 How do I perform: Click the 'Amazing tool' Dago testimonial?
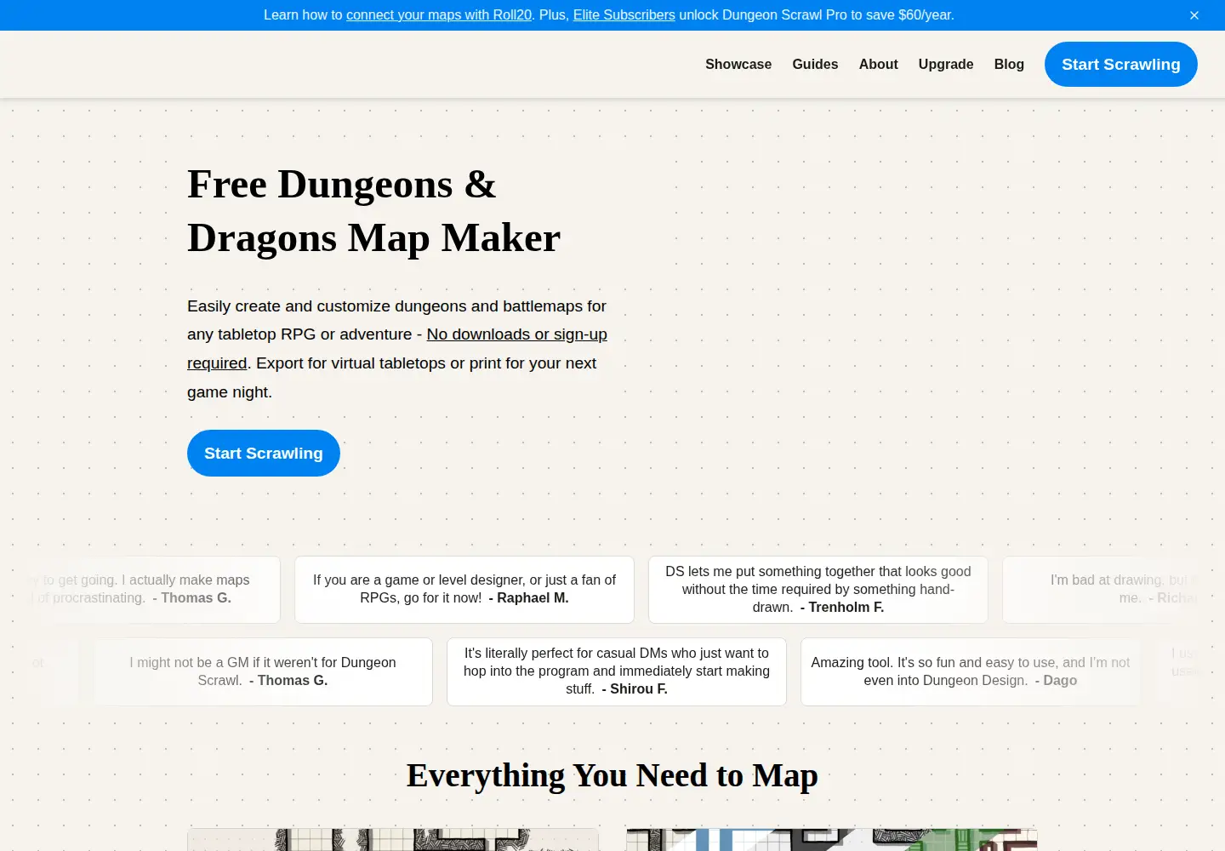pyautogui.click(x=971, y=671)
